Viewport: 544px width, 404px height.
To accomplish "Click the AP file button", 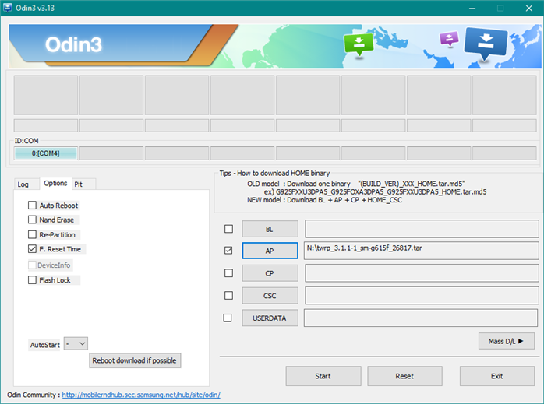I will click(x=270, y=251).
